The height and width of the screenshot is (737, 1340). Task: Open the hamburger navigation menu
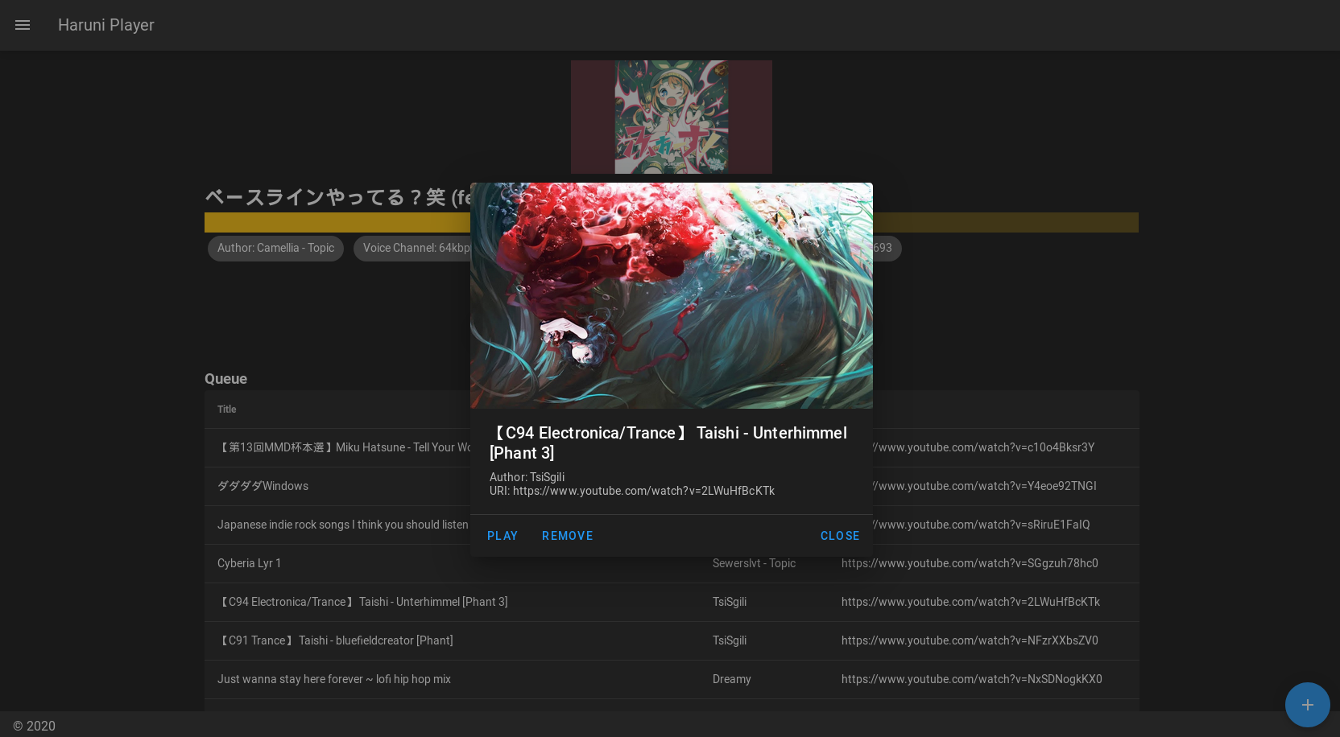[x=23, y=25]
